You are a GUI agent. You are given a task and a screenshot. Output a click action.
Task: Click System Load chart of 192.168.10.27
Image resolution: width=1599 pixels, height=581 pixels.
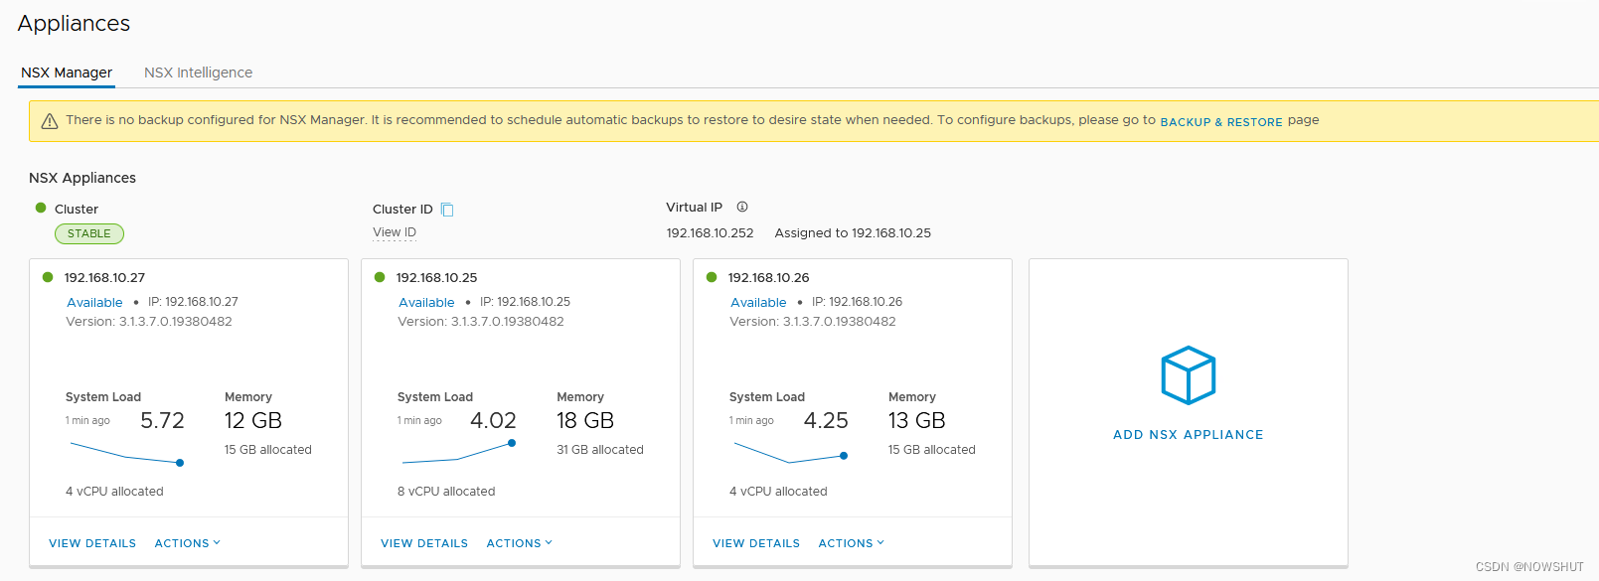[x=126, y=453]
